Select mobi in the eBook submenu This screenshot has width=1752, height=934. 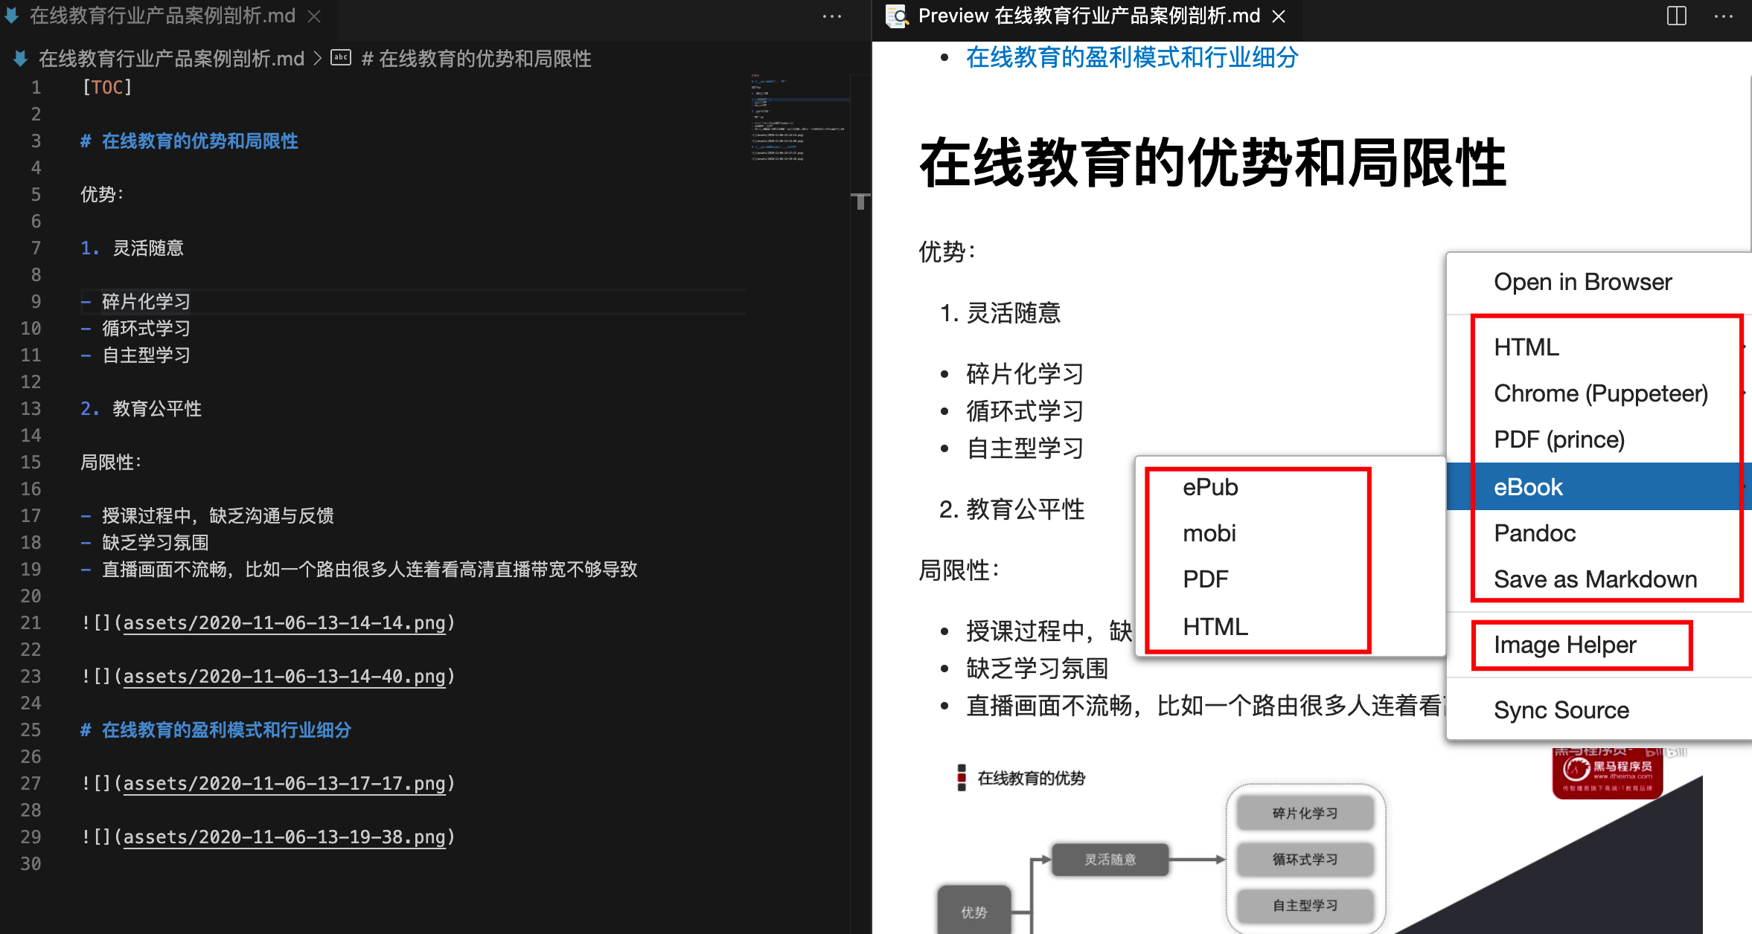[1209, 532]
